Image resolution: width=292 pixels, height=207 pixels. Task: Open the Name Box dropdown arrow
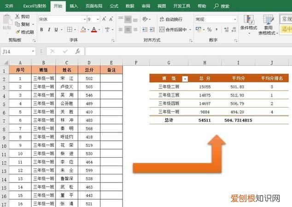point(33,52)
